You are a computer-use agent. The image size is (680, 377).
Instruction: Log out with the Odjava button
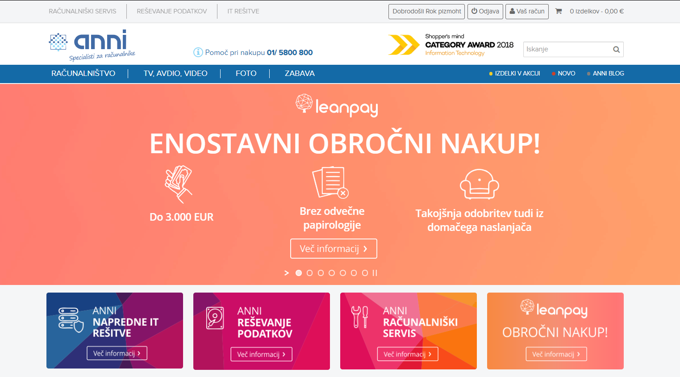click(485, 11)
